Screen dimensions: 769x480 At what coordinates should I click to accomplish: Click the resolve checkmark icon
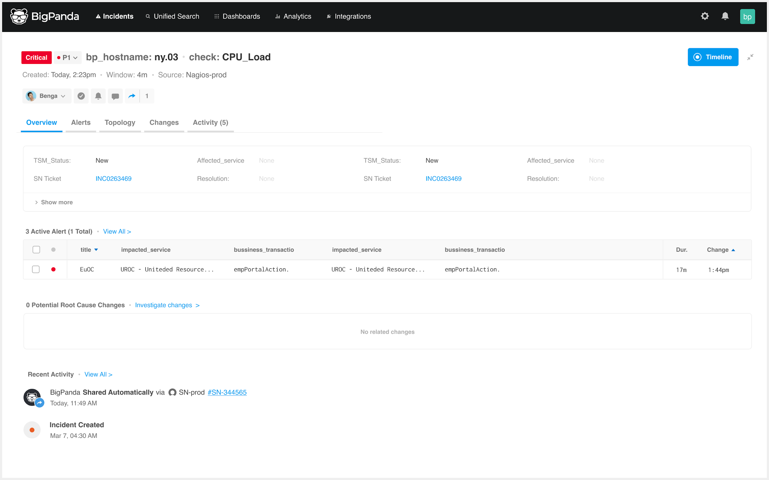[x=81, y=96]
